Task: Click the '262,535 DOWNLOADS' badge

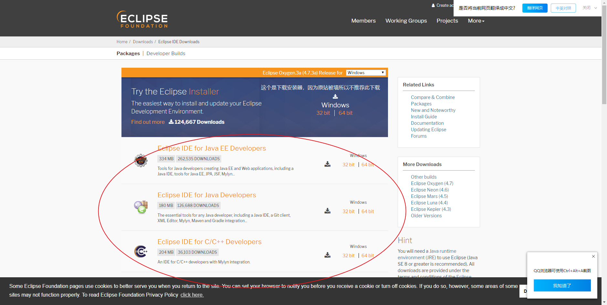Action: pyautogui.click(x=199, y=159)
